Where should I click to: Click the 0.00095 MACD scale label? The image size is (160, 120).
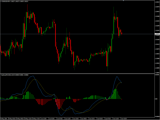click(157, 75)
